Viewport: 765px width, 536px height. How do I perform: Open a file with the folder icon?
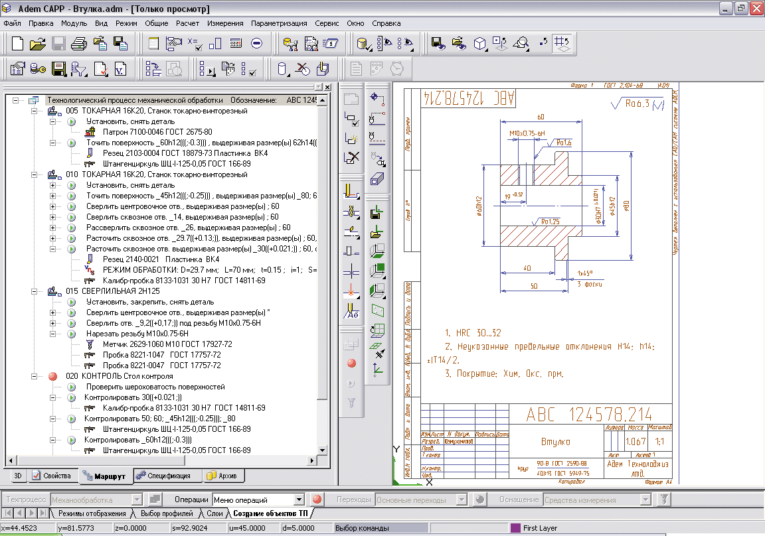(x=37, y=44)
